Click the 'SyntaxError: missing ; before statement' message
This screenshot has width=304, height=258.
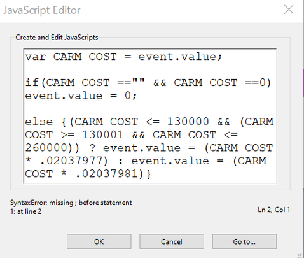pyautogui.click(x=71, y=203)
